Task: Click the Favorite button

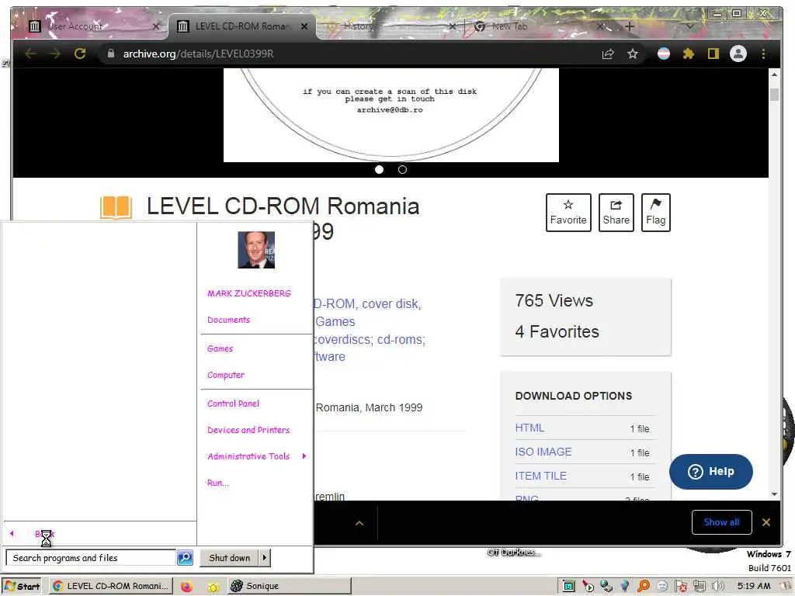Action: coord(568,213)
